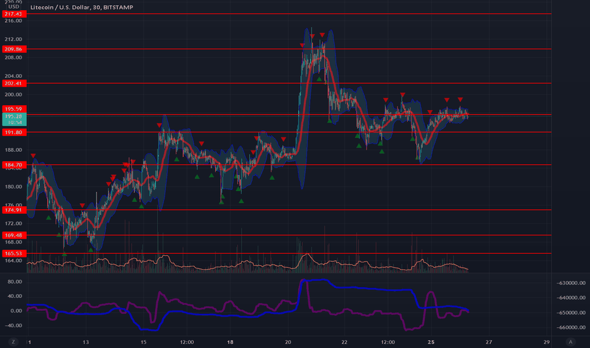The image size is (590, 348).
Task: Click the 212.00 price axis value
Action: click(x=13, y=39)
